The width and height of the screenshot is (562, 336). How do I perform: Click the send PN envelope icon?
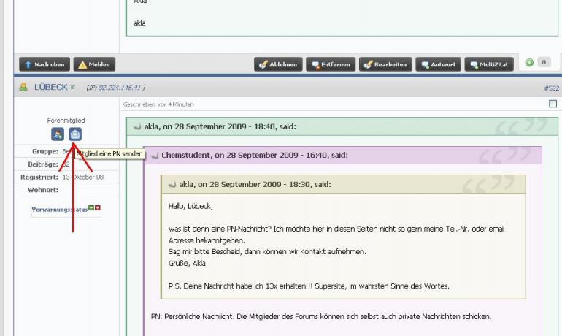tap(75, 134)
